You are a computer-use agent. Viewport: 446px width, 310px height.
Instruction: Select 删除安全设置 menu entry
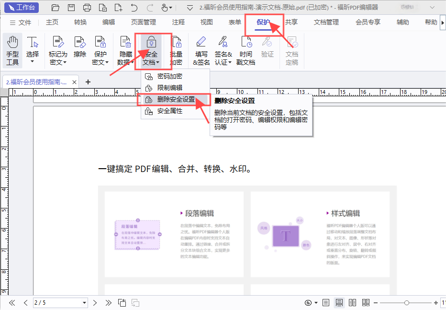[175, 99]
